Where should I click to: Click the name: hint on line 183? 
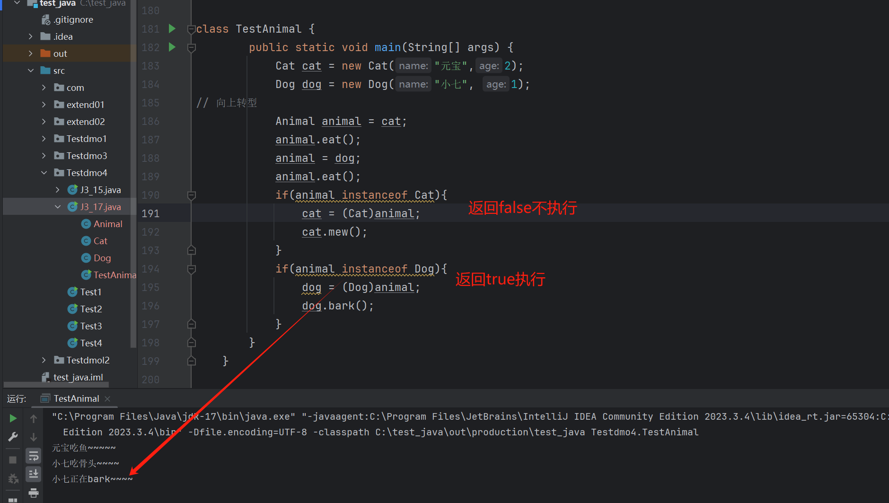coord(414,66)
